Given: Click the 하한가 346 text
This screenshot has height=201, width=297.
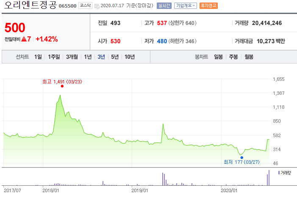Looking at the screenshot, I should pos(183,41).
